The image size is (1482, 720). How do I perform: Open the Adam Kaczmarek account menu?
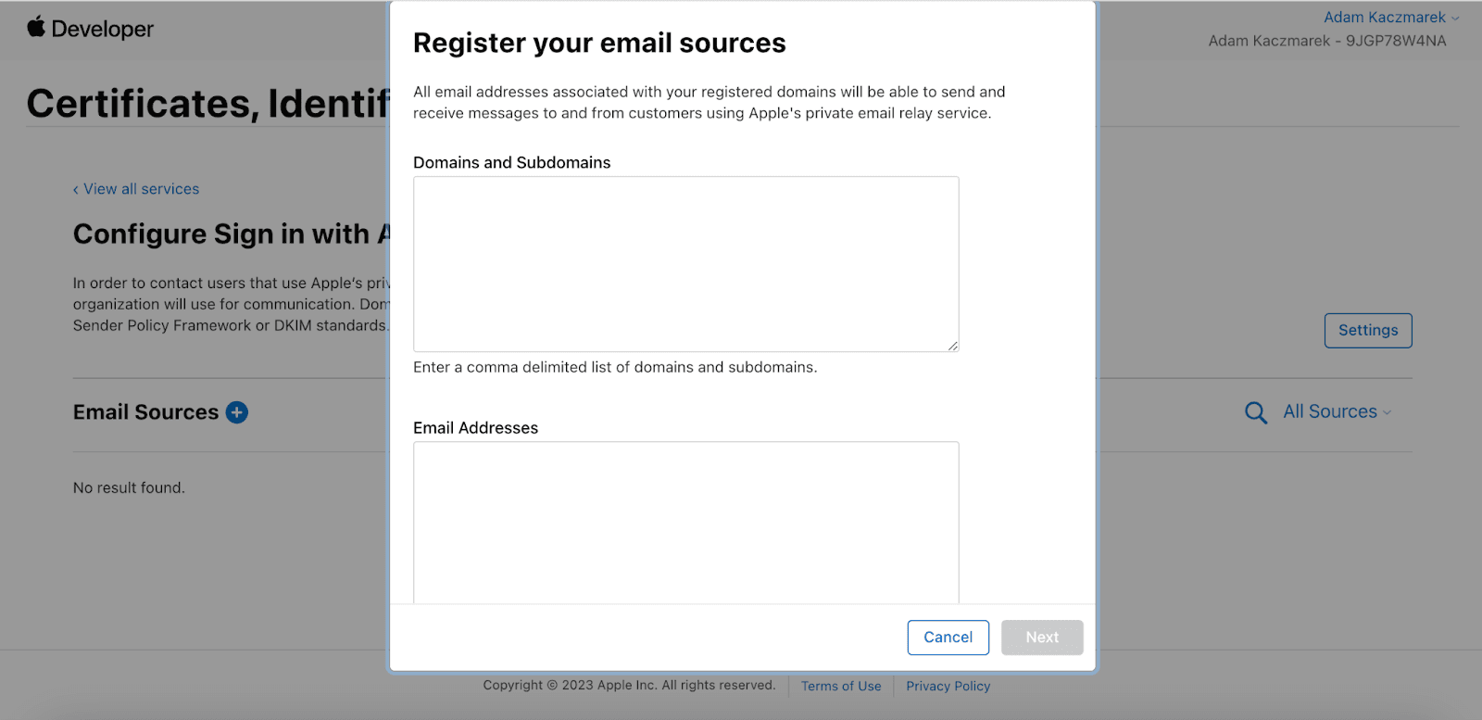pos(1391,17)
